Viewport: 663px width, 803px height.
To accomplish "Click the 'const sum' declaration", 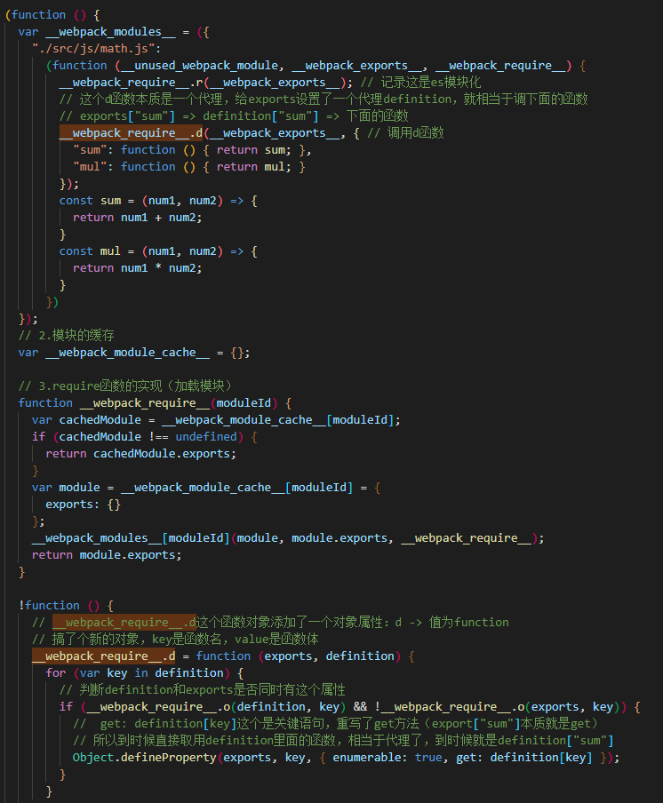I will (90, 201).
